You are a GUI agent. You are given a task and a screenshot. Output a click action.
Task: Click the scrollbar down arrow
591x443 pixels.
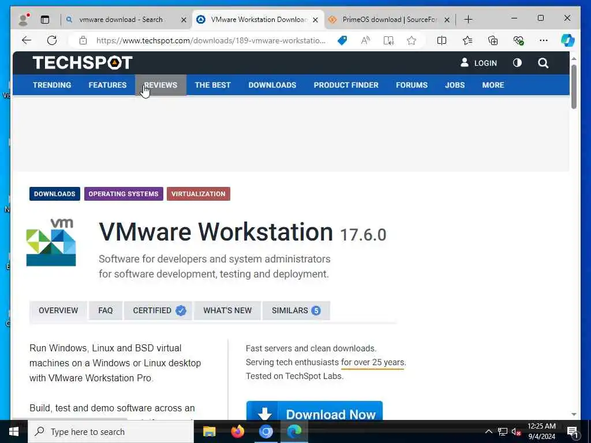(x=574, y=414)
